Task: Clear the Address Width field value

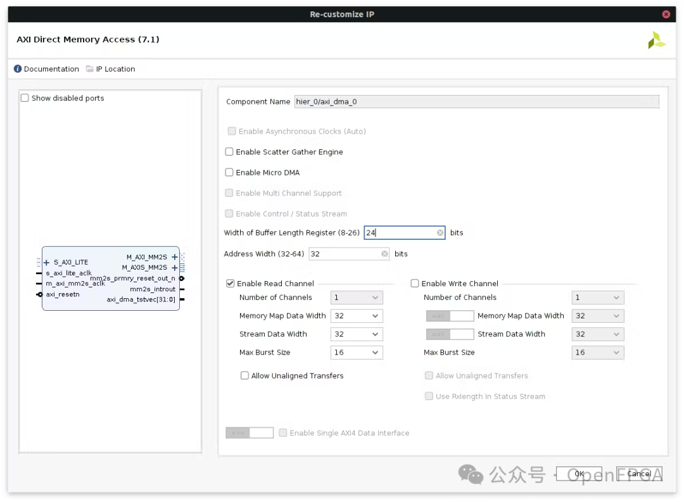Action: click(384, 254)
